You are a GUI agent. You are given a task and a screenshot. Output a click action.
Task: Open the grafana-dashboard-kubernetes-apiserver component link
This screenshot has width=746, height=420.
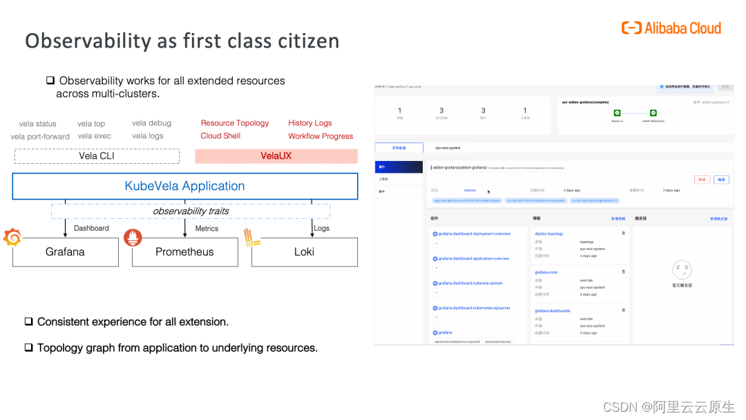475,308
